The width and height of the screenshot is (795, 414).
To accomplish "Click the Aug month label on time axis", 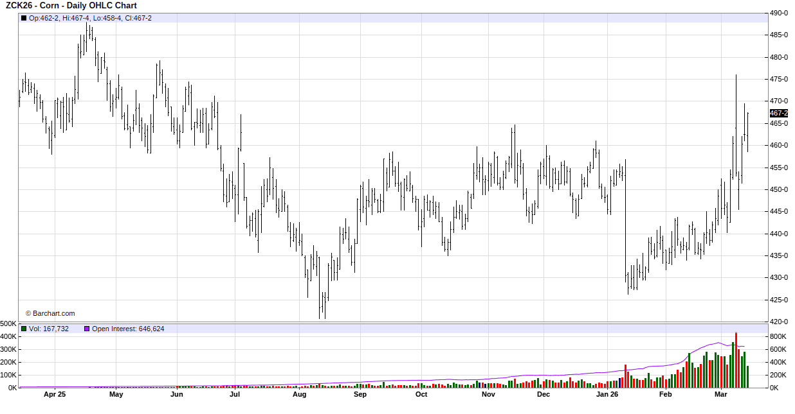I will [x=299, y=395].
